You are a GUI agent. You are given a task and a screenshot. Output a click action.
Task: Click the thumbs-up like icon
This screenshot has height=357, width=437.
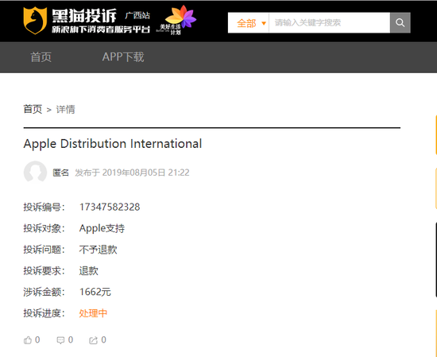pos(28,340)
